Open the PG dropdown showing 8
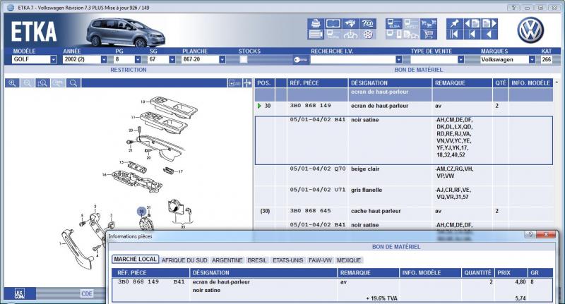The height and width of the screenshot is (304, 565). 138,59
